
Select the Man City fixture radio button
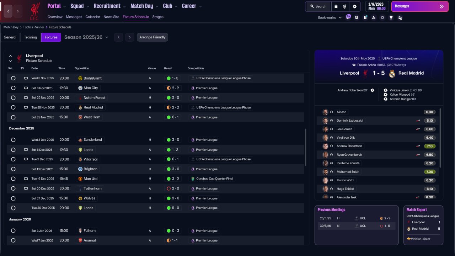pos(13,88)
